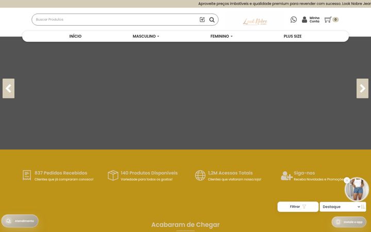Click Clientes que visitaram nossa loja text

(x=234, y=179)
